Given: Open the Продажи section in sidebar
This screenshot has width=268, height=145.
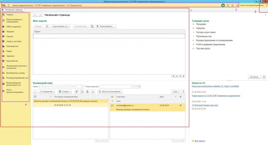Looking at the screenshot, I should click(10, 32).
